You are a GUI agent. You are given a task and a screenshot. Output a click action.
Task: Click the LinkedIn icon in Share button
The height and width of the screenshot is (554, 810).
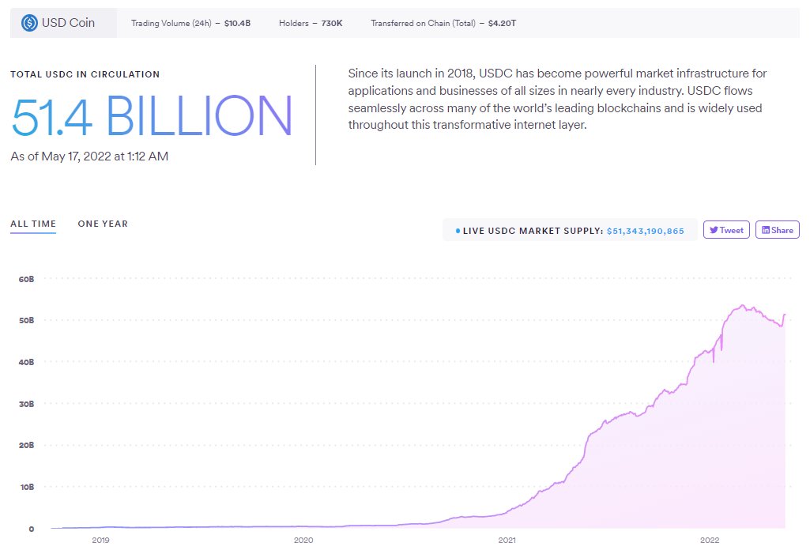[x=766, y=230]
